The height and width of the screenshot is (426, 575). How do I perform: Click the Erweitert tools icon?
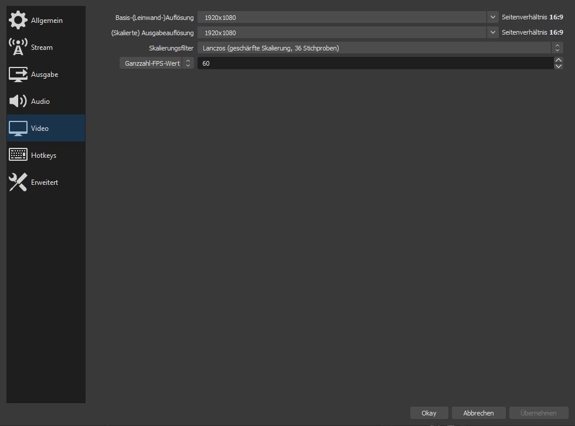(18, 182)
